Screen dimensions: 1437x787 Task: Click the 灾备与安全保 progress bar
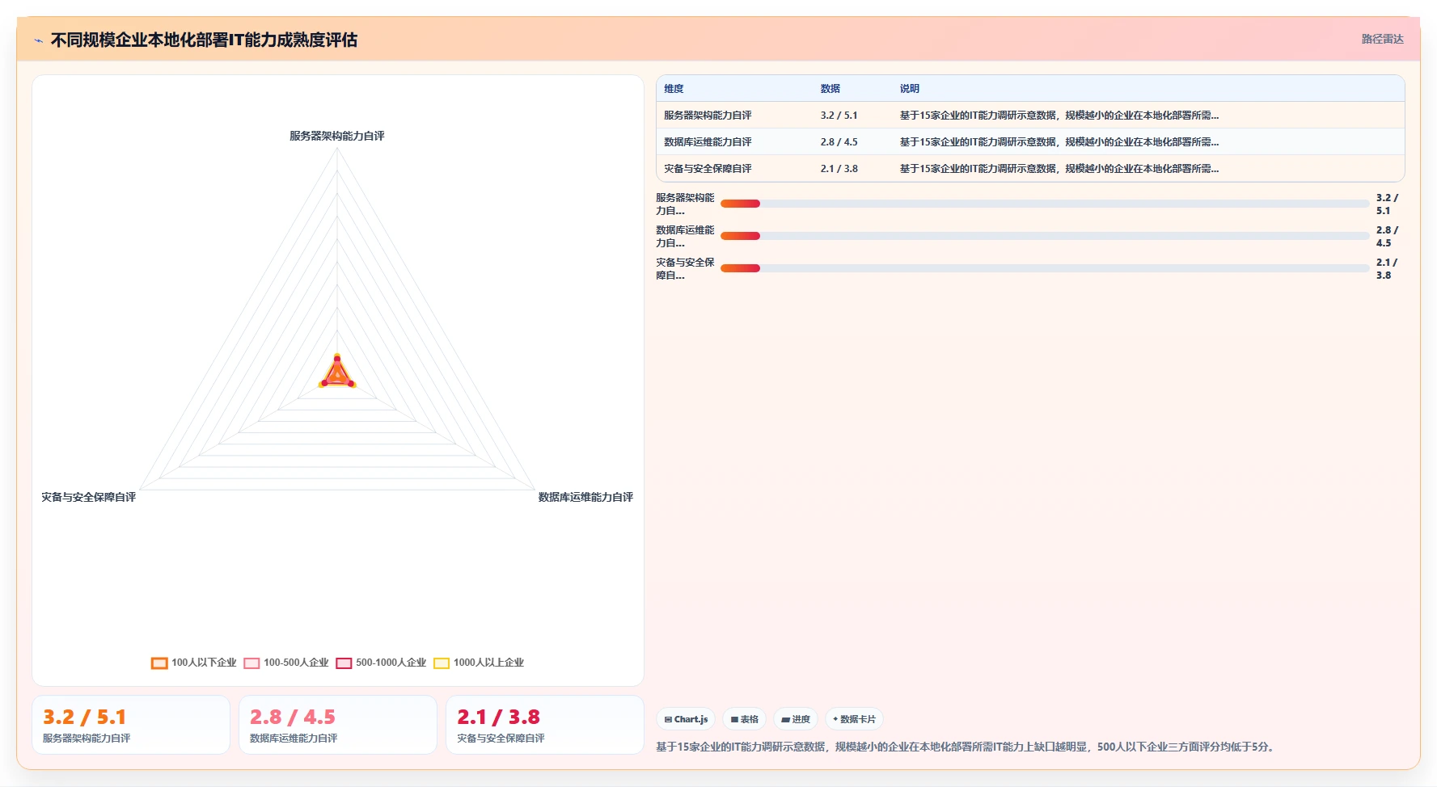click(1045, 268)
